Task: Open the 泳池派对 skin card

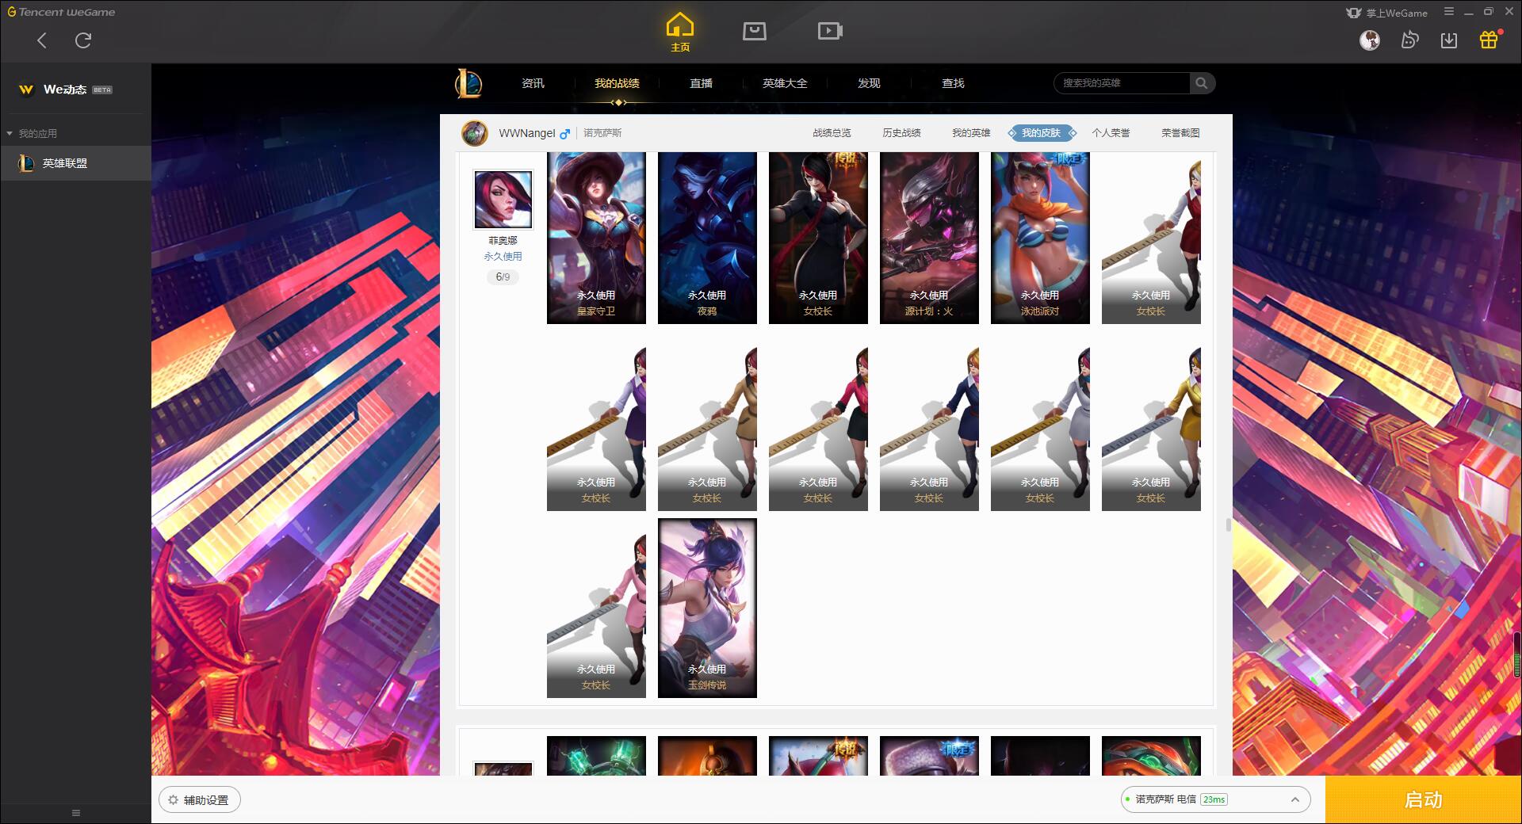Action: click(1040, 238)
